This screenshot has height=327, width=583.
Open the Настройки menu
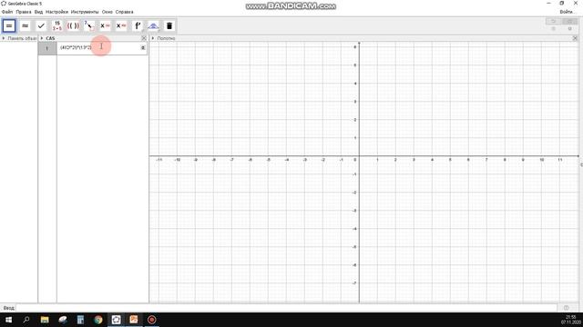[56, 12]
